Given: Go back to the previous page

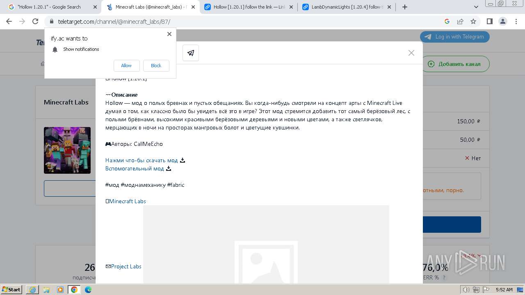Looking at the screenshot, I should click(x=9, y=22).
